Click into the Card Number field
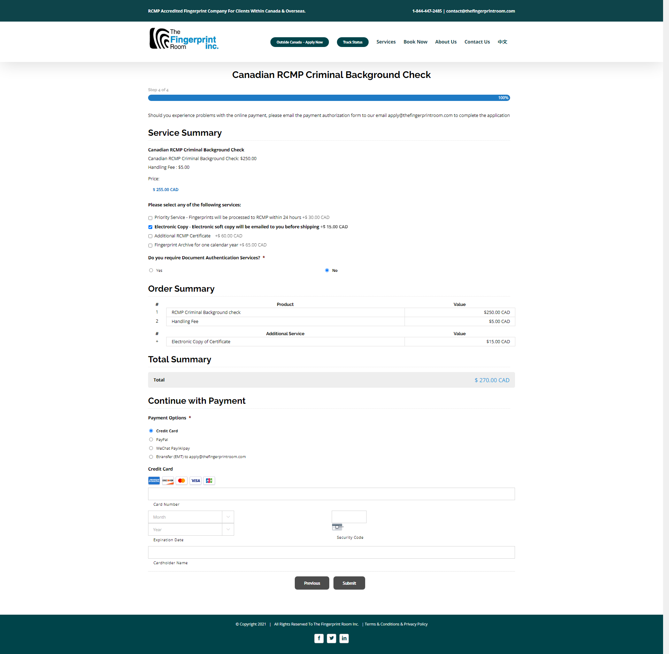 click(x=331, y=494)
